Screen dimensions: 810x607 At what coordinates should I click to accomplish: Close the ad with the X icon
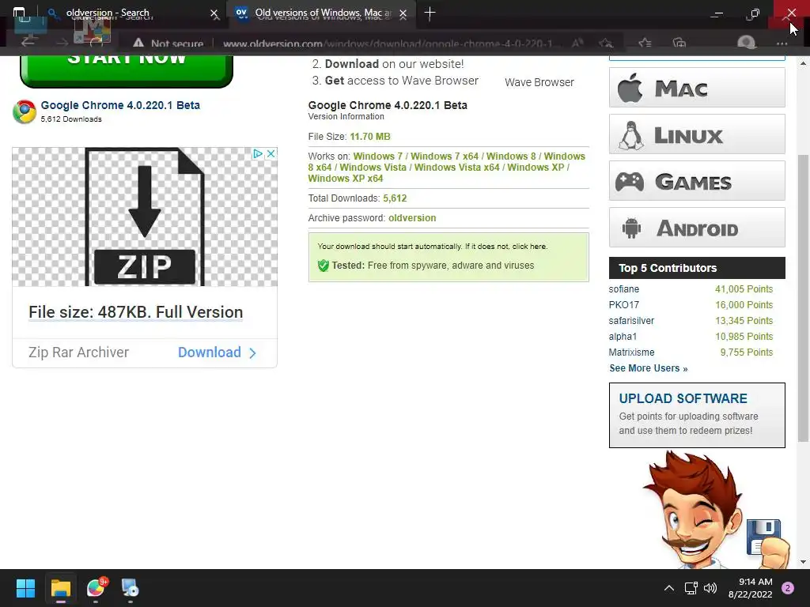(x=271, y=153)
